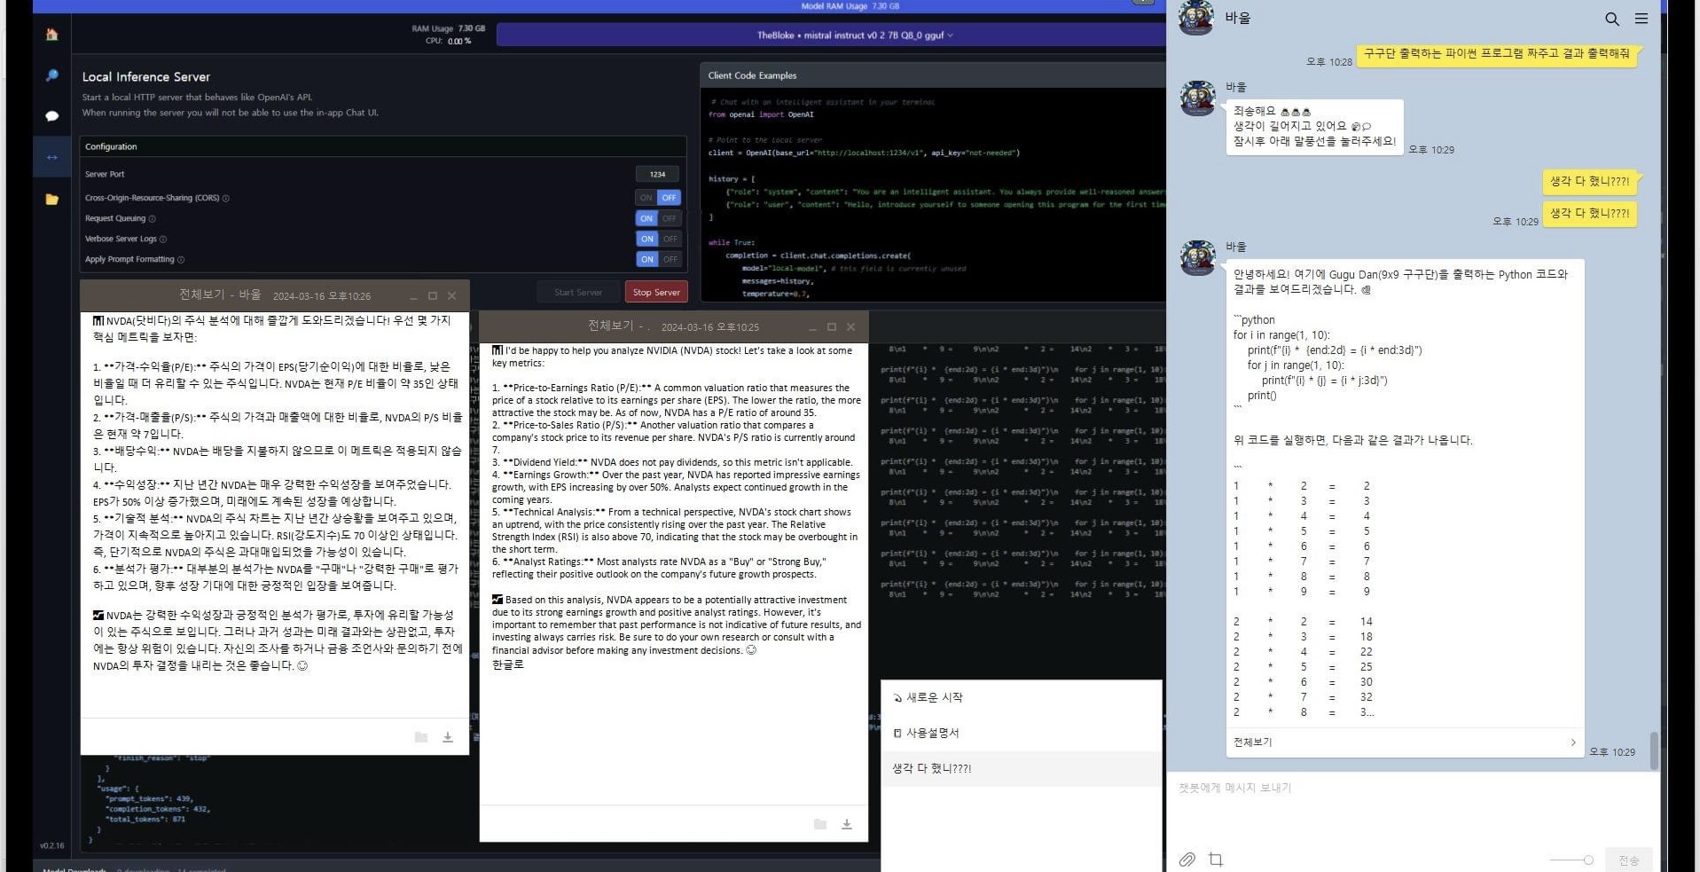Select 사용설명서 in chatbot menu
The height and width of the screenshot is (872, 1700).
pyautogui.click(x=1021, y=733)
